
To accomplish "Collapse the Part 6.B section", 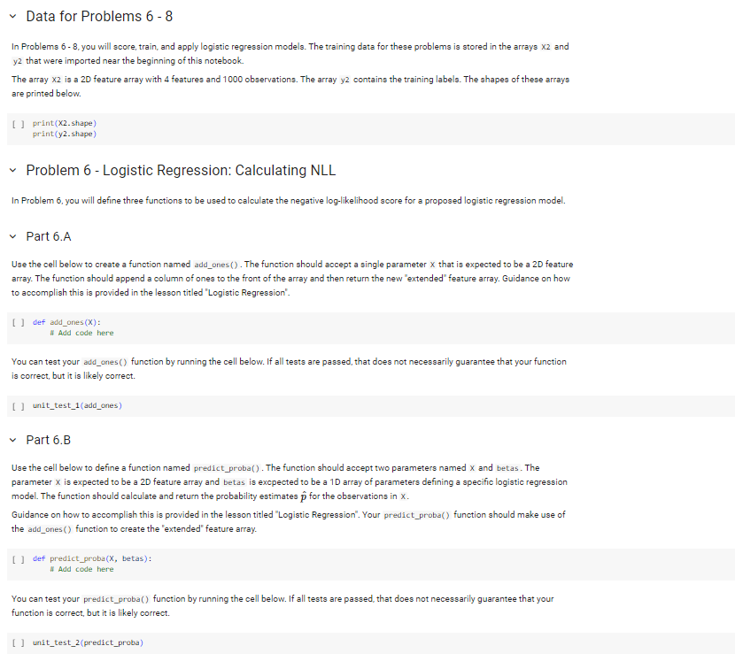I will pyautogui.click(x=12, y=440).
